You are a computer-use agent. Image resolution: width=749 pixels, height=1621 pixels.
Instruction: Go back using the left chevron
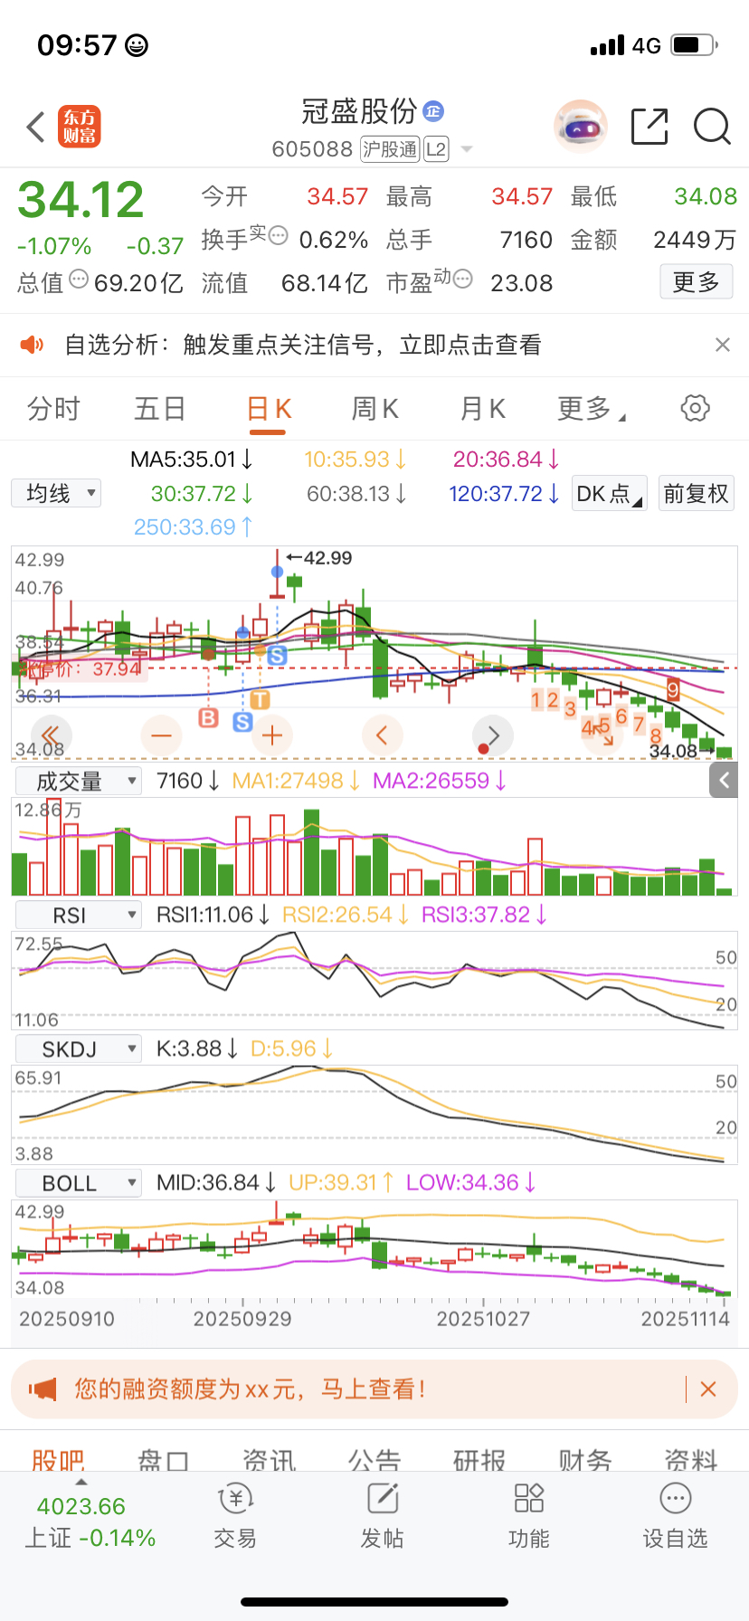[36, 127]
